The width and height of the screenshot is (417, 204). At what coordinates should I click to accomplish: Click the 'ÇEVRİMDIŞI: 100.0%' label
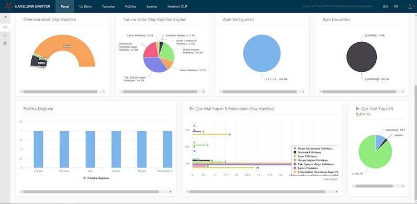pos(377,80)
